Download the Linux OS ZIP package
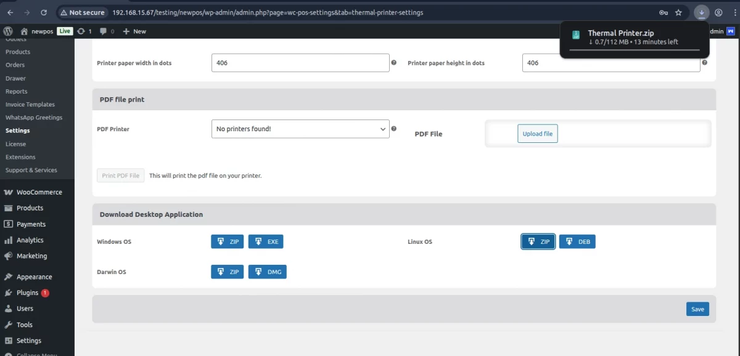740x356 pixels. [538, 241]
